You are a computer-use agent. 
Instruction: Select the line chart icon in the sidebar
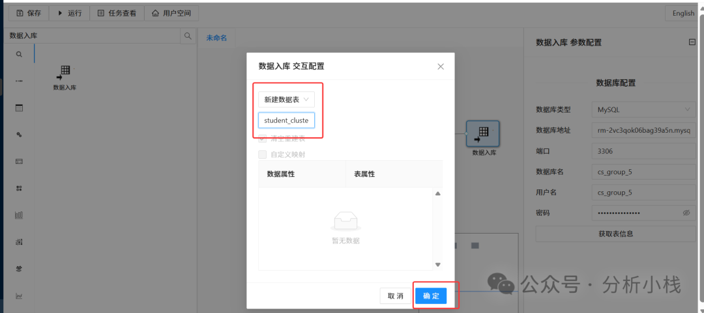point(19,296)
